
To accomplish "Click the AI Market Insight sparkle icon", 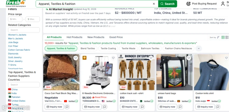I will [x=47, y=9].
